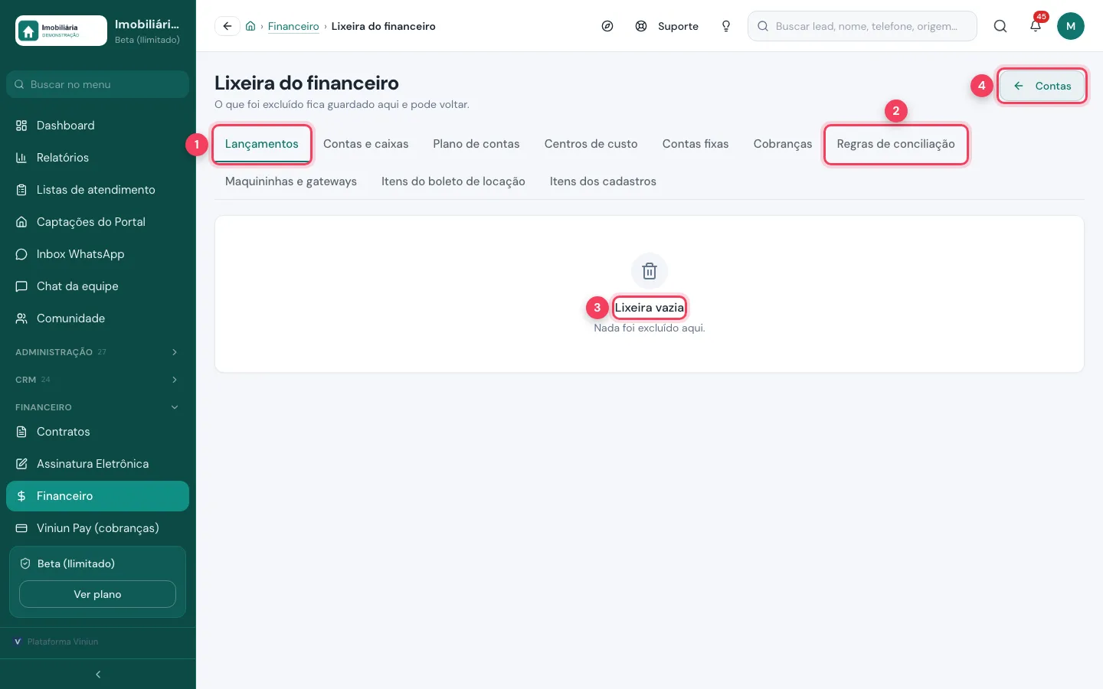
Task: Click the back arrow in the breadcrumb bar
Action: coord(227,26)
